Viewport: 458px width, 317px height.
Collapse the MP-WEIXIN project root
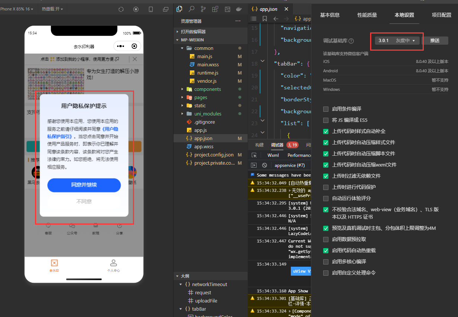coord(211,40)
